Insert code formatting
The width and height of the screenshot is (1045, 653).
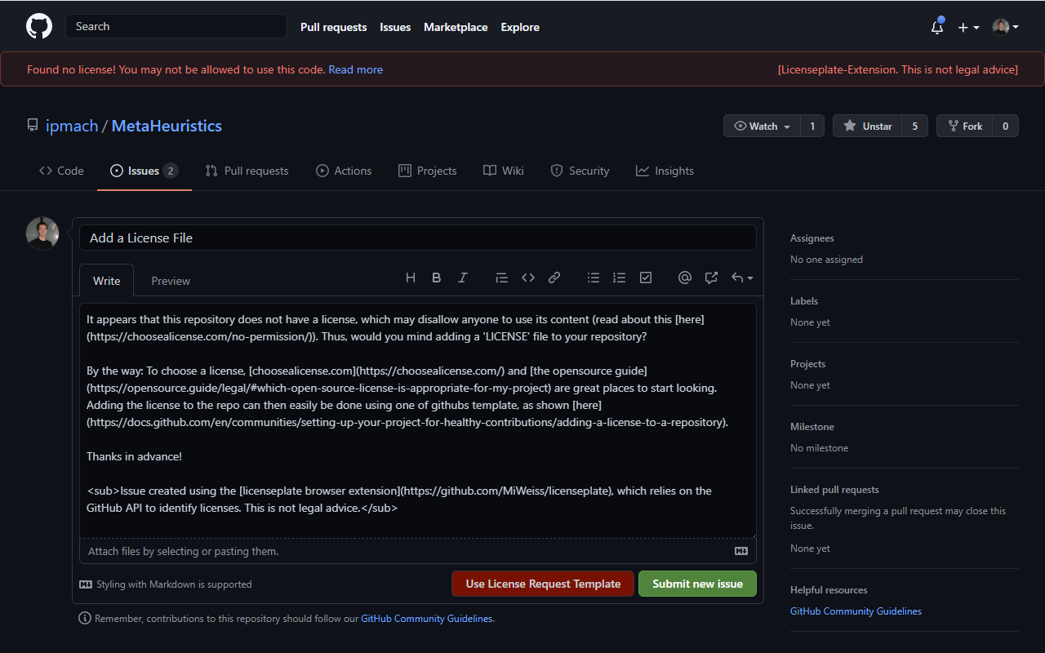point(528,278)
